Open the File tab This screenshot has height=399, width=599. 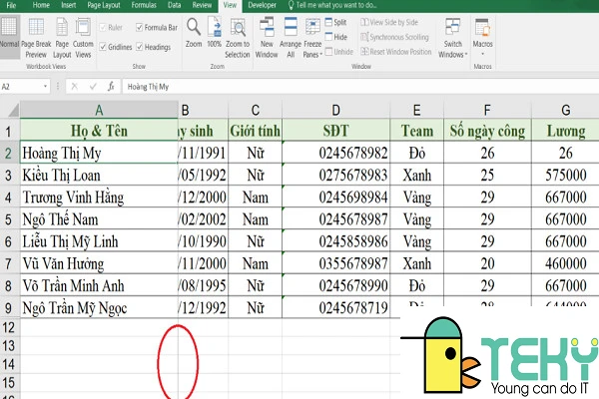11,5
